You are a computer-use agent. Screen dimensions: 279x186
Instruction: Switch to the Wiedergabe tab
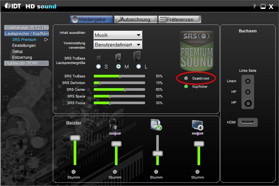click(x=92, y=19)
